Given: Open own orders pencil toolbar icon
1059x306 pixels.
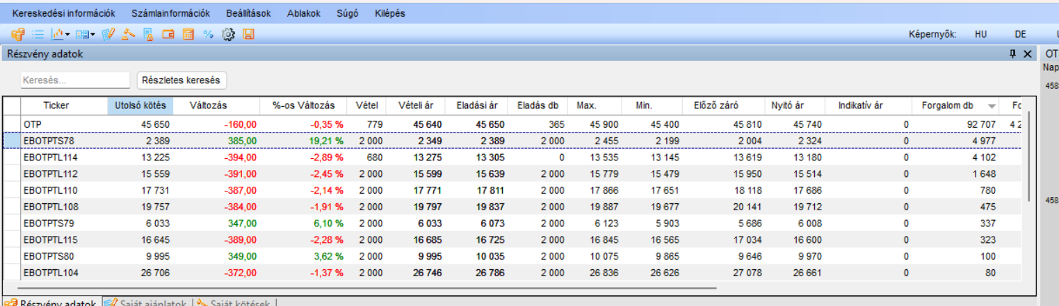Looking at the screenshot, I should click(x=108, y=34).
